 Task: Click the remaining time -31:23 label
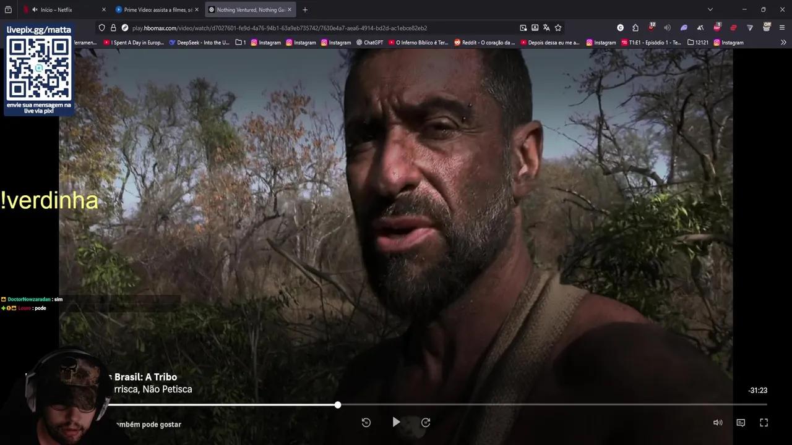tap(757, 391)
